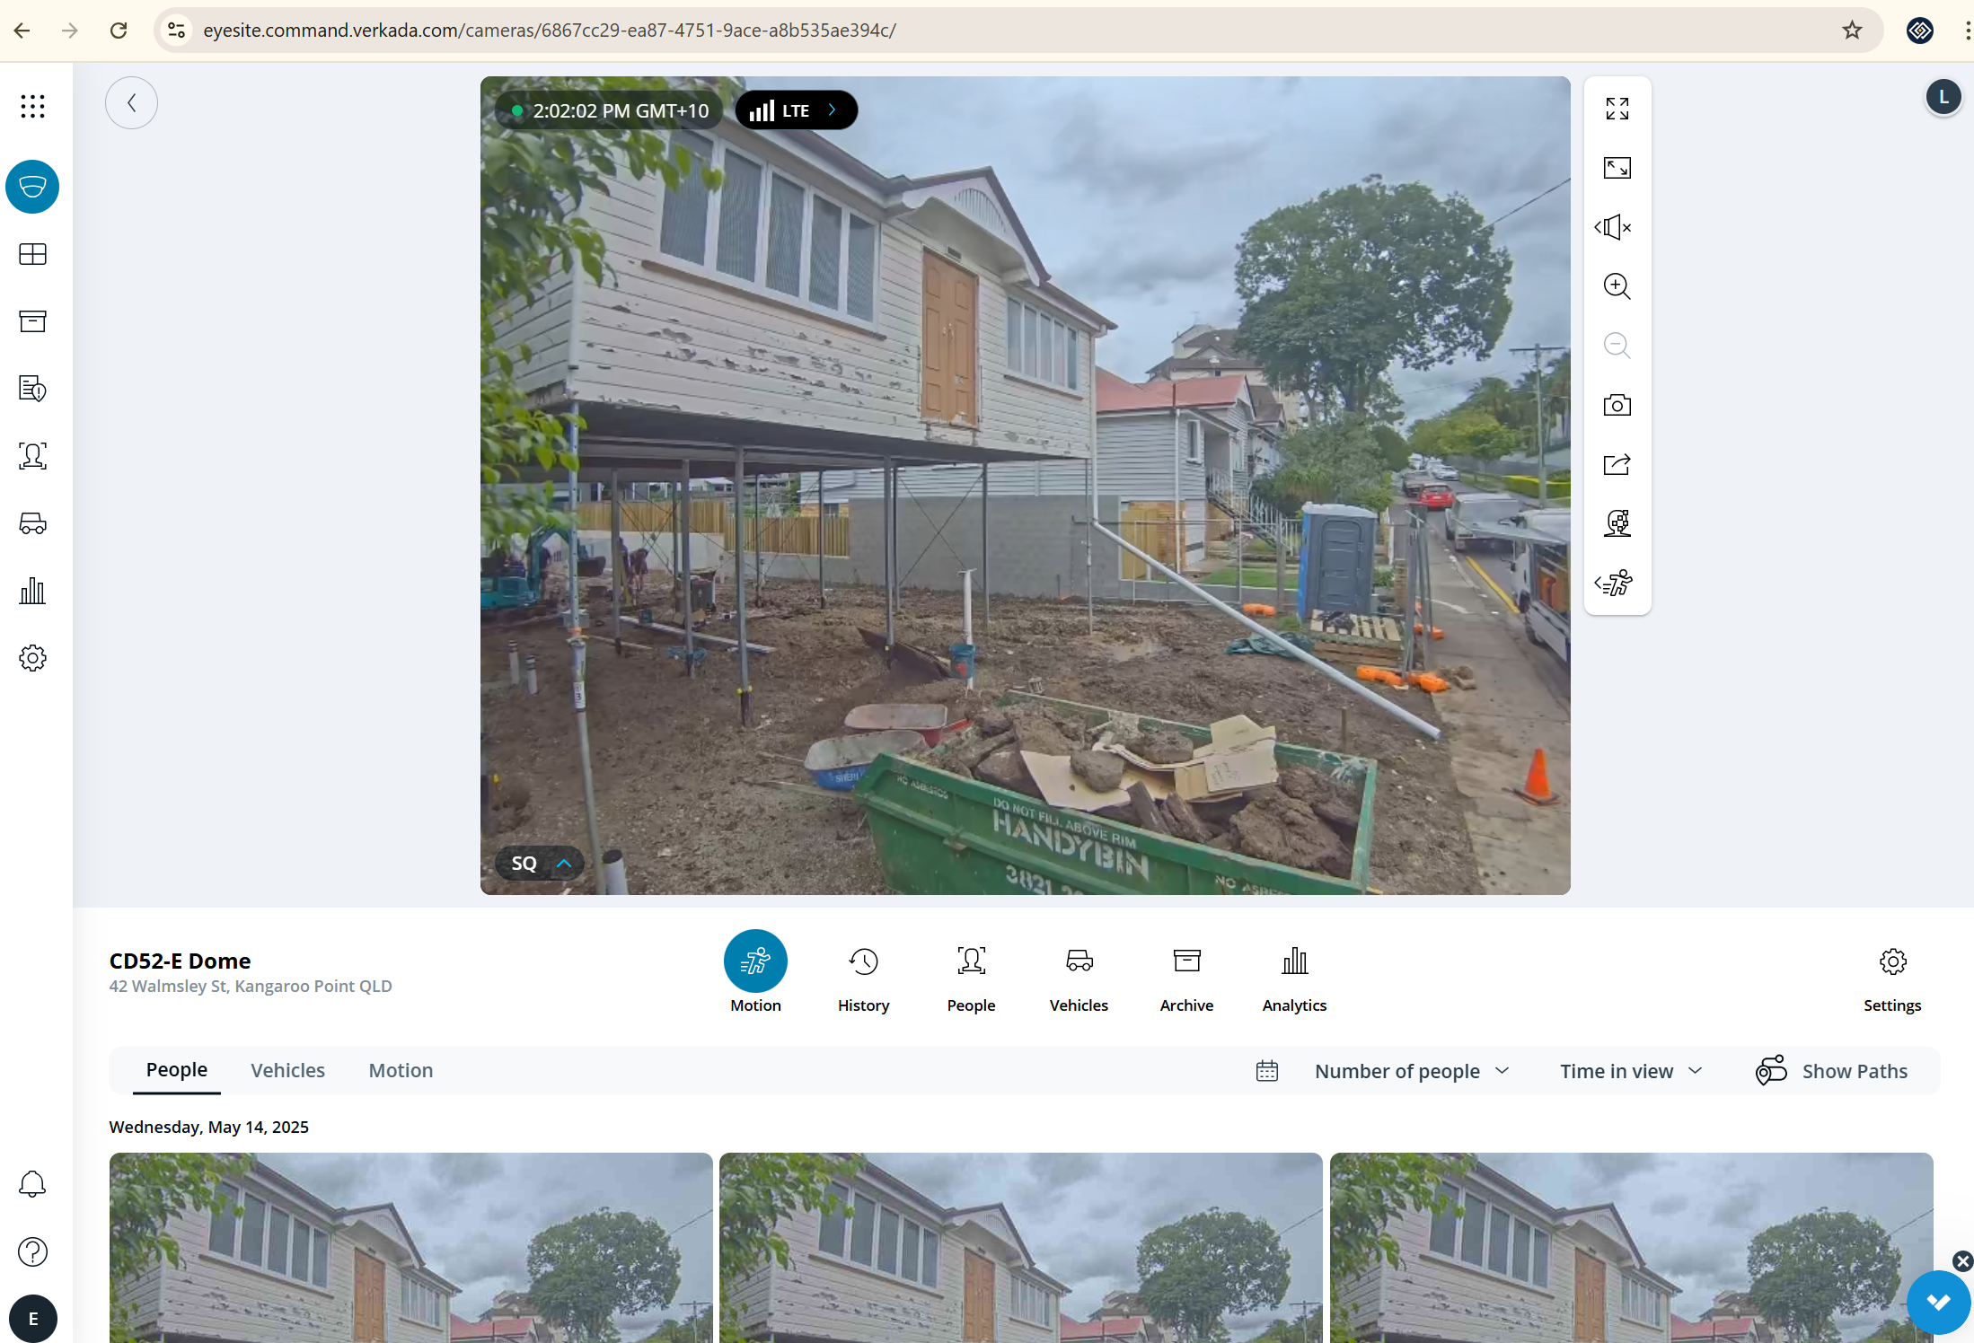The height and width of the screenshot is (1343, 1974).
Task: Open the blue chat support widget
Action: click(x=1938, y=1303)
